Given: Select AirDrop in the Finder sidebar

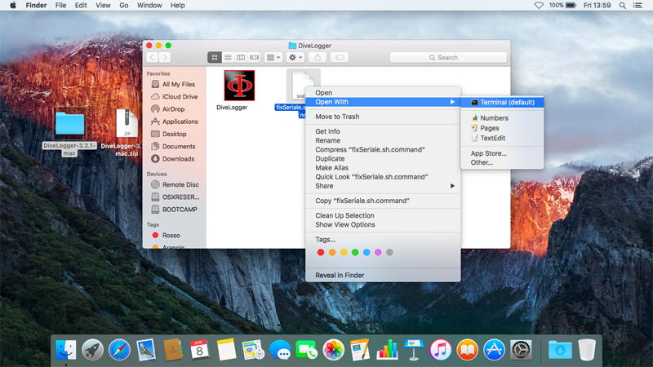Looking at the screenshot, I should 173,109.
